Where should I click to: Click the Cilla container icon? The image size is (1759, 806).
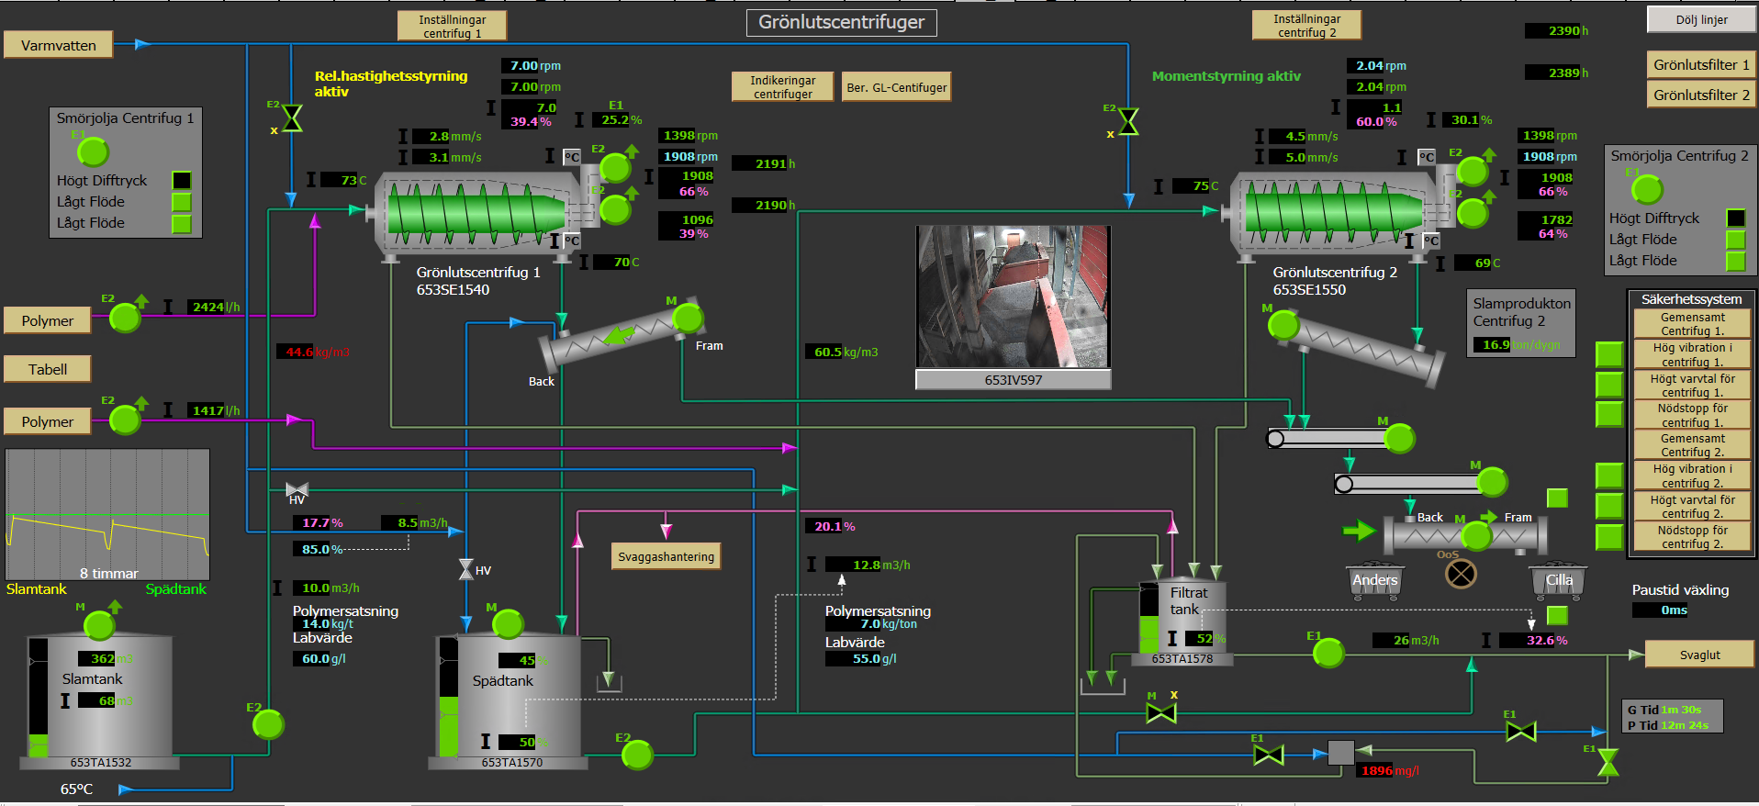click(1558, 580)
